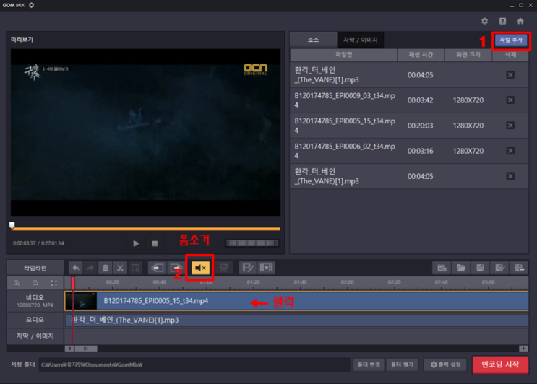Click the move clip right icon
Screen dimensions: 537x384
[x=176, y=268]
